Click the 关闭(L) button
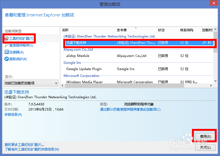This screenshot has height=156, width=220. coord(205,148)
